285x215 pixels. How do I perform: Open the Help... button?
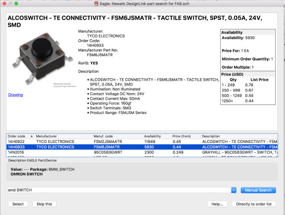pyautogui.click(x=217, y=204)
